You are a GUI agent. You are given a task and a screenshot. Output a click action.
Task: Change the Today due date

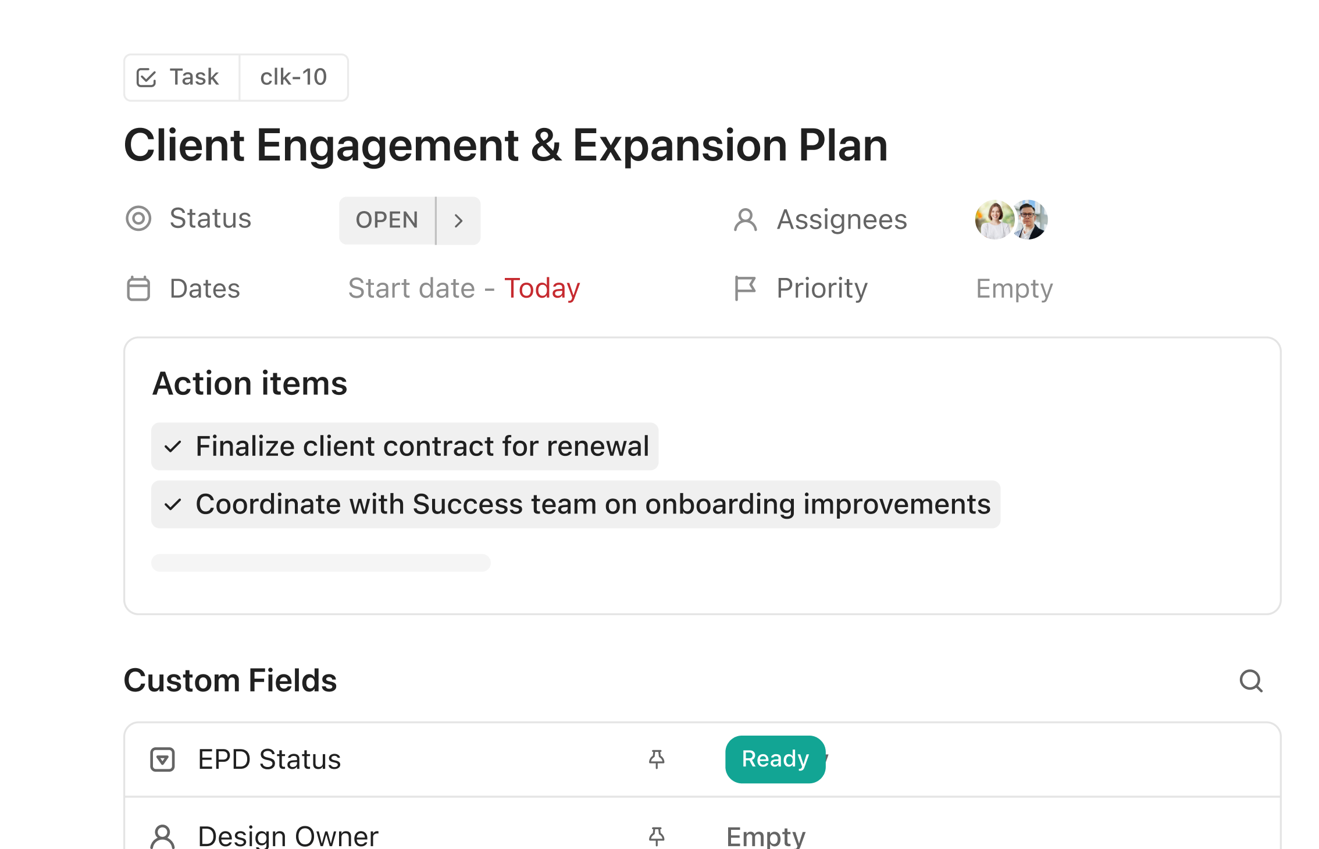[542, 288]
